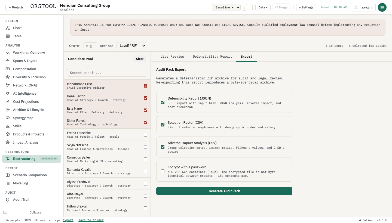Open Audit Trail shield icon
Viewport: 392px width, 223px height.
coord(8,200)
